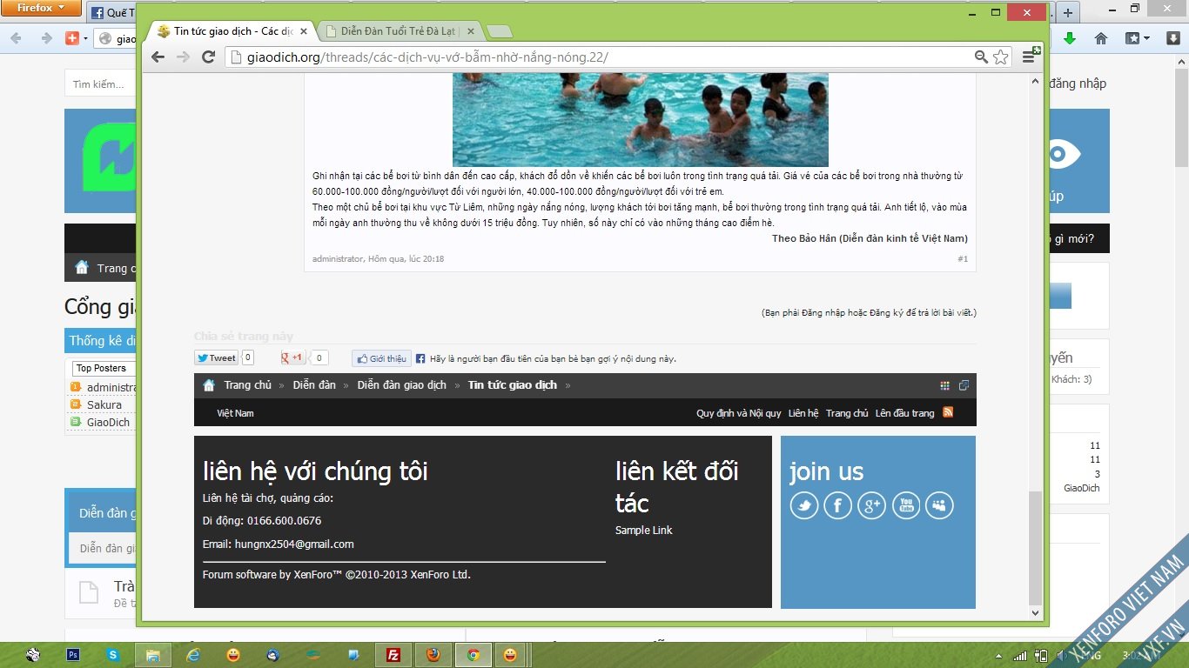Screen dimensions: 1189x668
Task: Open FileZilla from the taskbar
Action: click(x=393, y=655)
